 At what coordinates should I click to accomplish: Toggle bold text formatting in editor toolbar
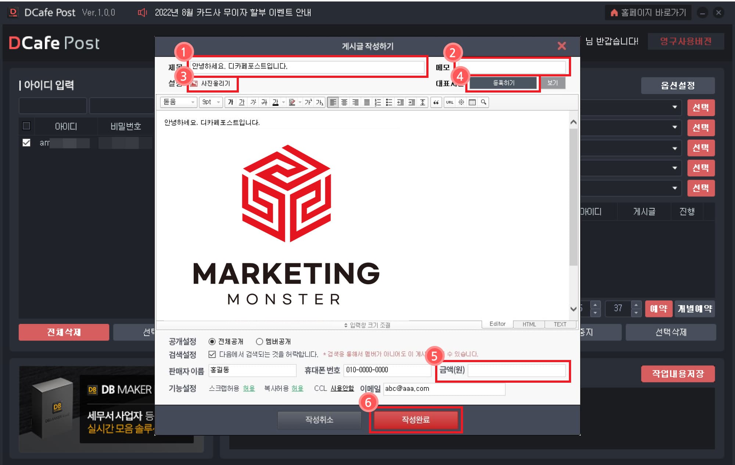click(x=230, y=102)
